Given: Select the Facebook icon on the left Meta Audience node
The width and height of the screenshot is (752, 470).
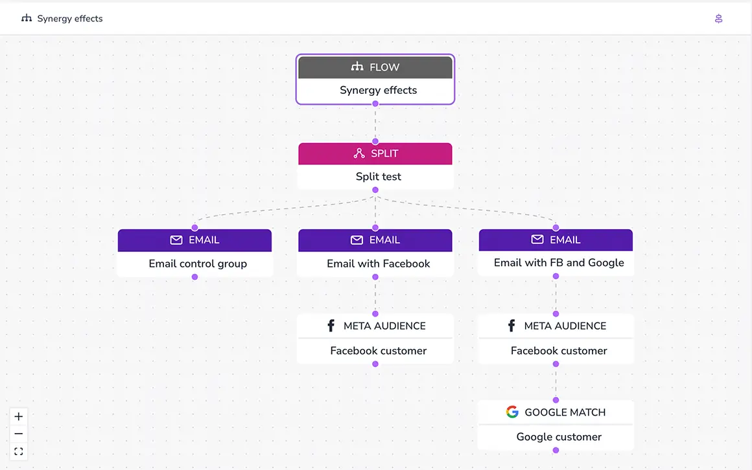Looking at the screenshot, I should [x=330, y=326].
